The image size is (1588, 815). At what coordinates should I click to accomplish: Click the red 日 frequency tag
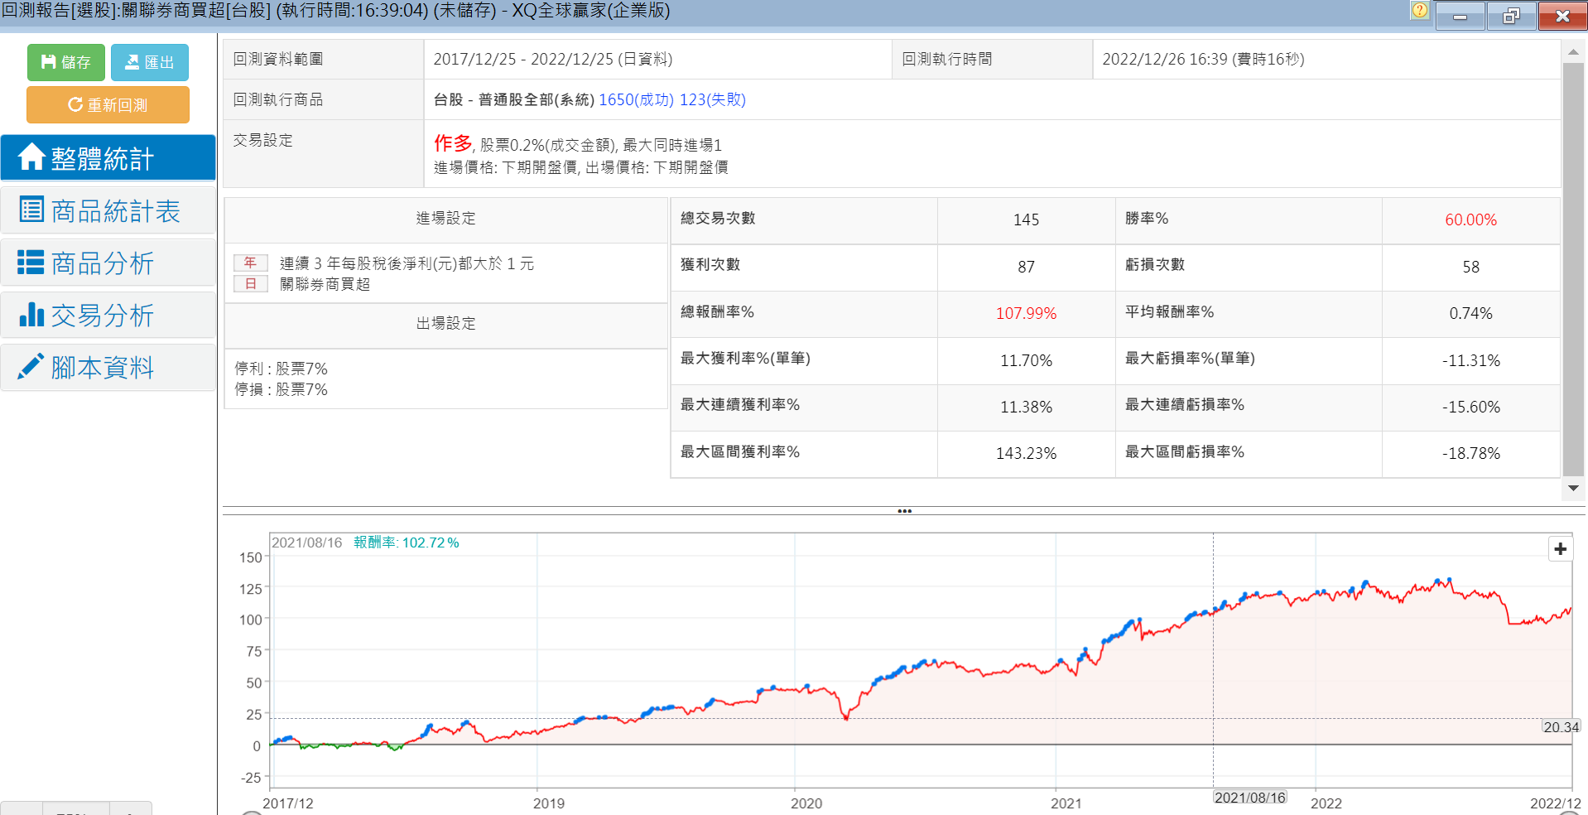(250, 284)
